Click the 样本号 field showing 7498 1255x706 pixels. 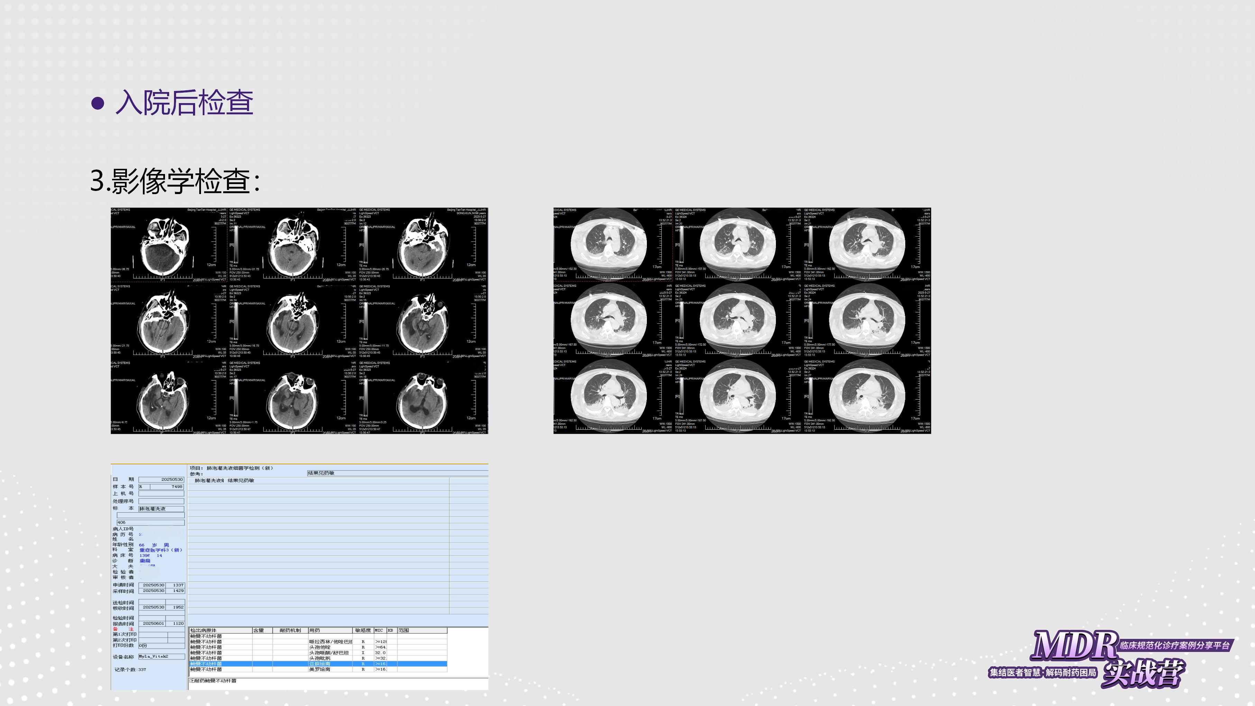point(167,487)
